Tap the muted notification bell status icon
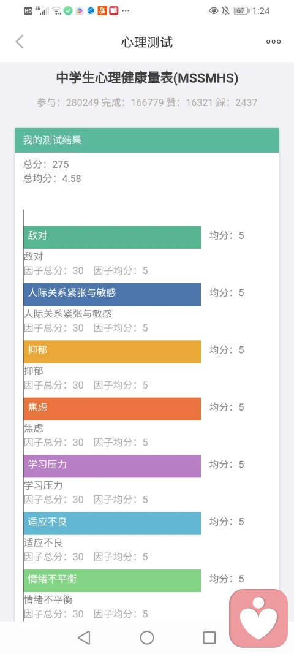Viewport: 294px width, 654px height. pyautogui.click(x=225, y=11)
